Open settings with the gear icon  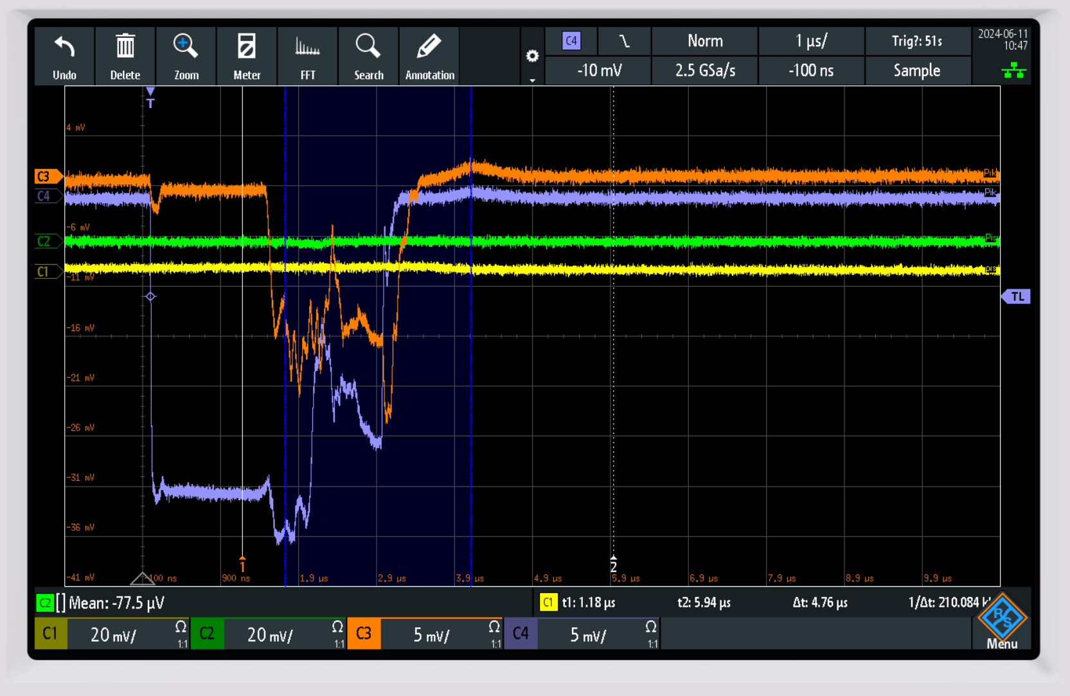point(532,56)
